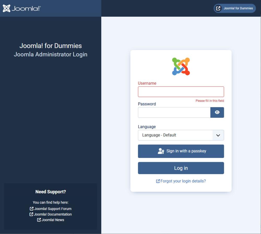Toggle password visibility with eye icon

coord(217,112)
